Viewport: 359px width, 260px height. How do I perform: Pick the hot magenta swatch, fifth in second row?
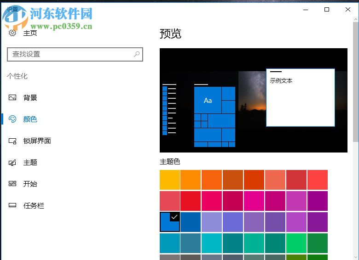(254, 201)
